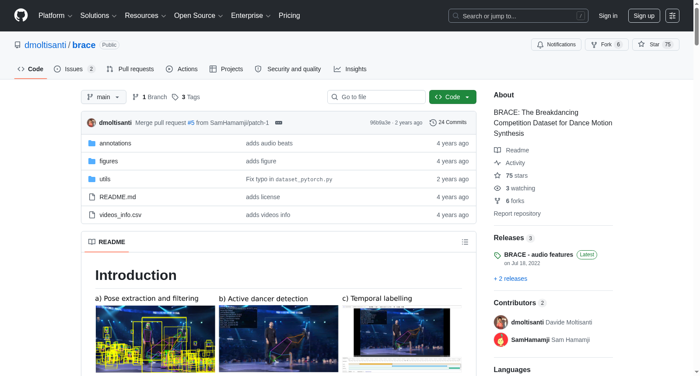Click the fork icon beside 6 forks
The image size is (700, 376).
(x=497, y=201)
